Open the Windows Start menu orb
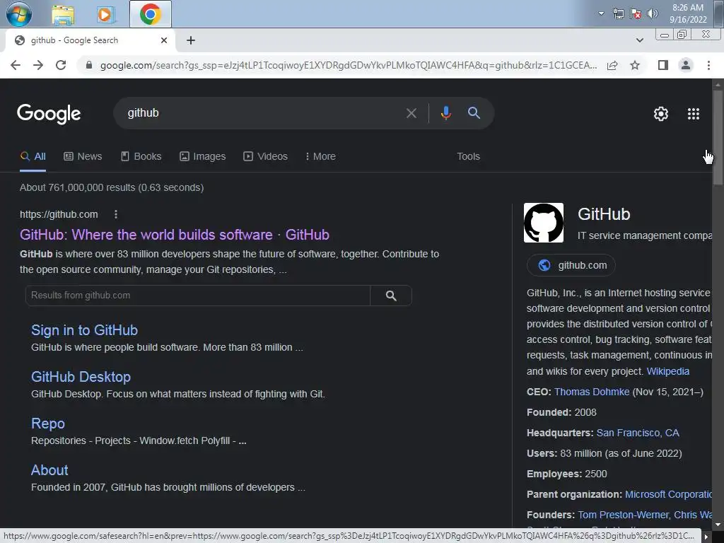This screenshot has width=724, height=543. pos(19,13)
